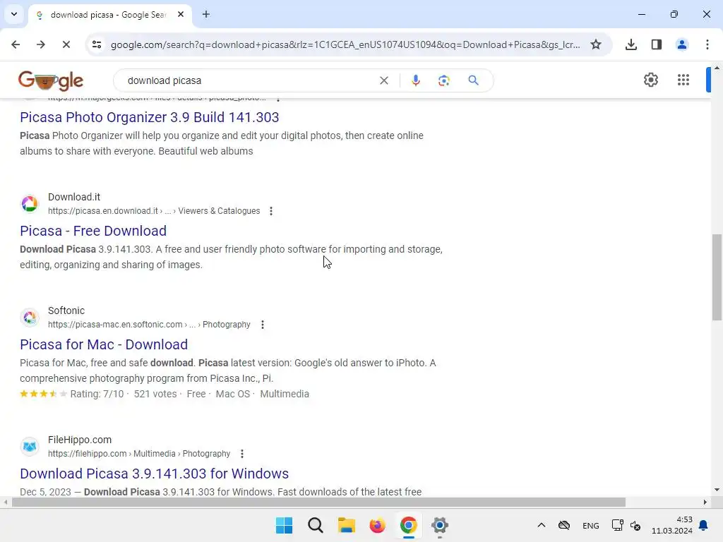Click the picasa.en.download.it URL breadcrumb

point(154,211)
